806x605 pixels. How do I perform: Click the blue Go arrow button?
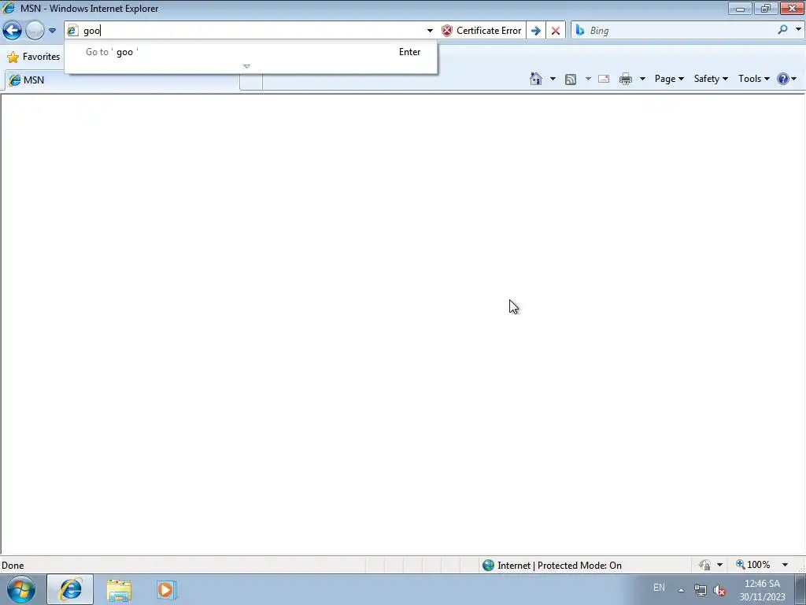pos(535,31)
